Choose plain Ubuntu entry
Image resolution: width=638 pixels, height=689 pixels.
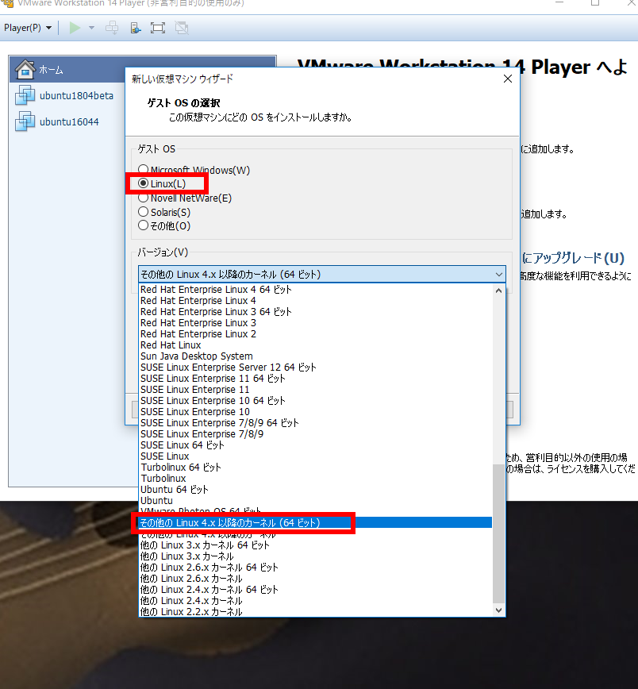[316, 501]
